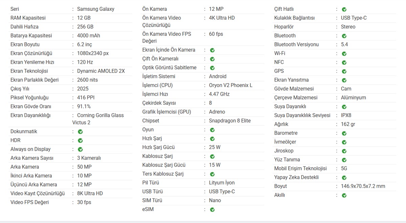The height and width of the screenshot is (223, 406).
Task: Click the green check next to Dokunmatik
Action: click(x=81, y=132)
